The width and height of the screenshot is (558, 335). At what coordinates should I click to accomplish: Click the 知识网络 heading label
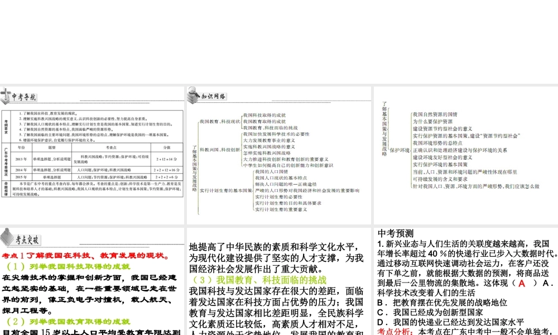[x=214, y=96]
